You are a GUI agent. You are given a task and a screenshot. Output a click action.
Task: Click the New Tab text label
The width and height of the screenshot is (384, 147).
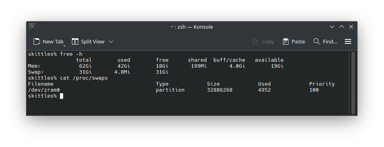53,42
